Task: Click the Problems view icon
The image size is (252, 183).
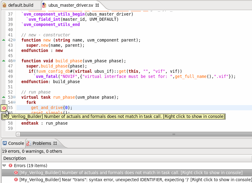Action: (29, 143)
